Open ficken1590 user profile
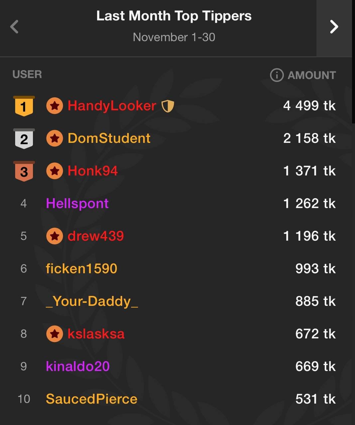The width and height of the screenshot is (355, 425). pyautogui.click(x=81, y=269)
